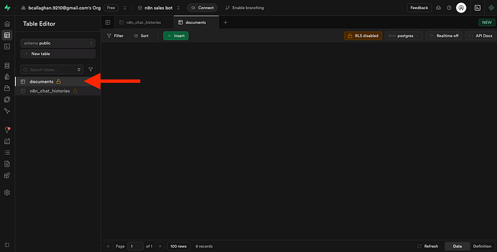Toggle the RLS disabled button

click(363, 36)
